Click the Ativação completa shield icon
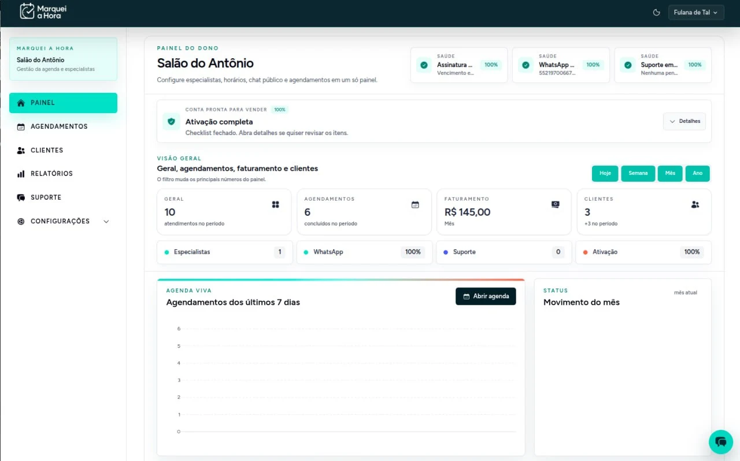Viewport: 740px width, 461px height. pos(171,121)
